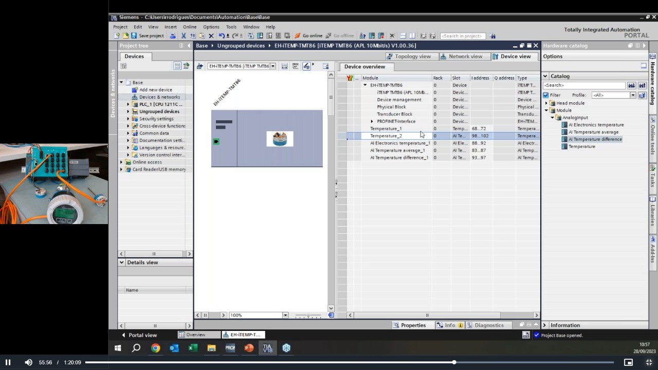Click the profile manage icon beside All dropdown

coord(642,95)
